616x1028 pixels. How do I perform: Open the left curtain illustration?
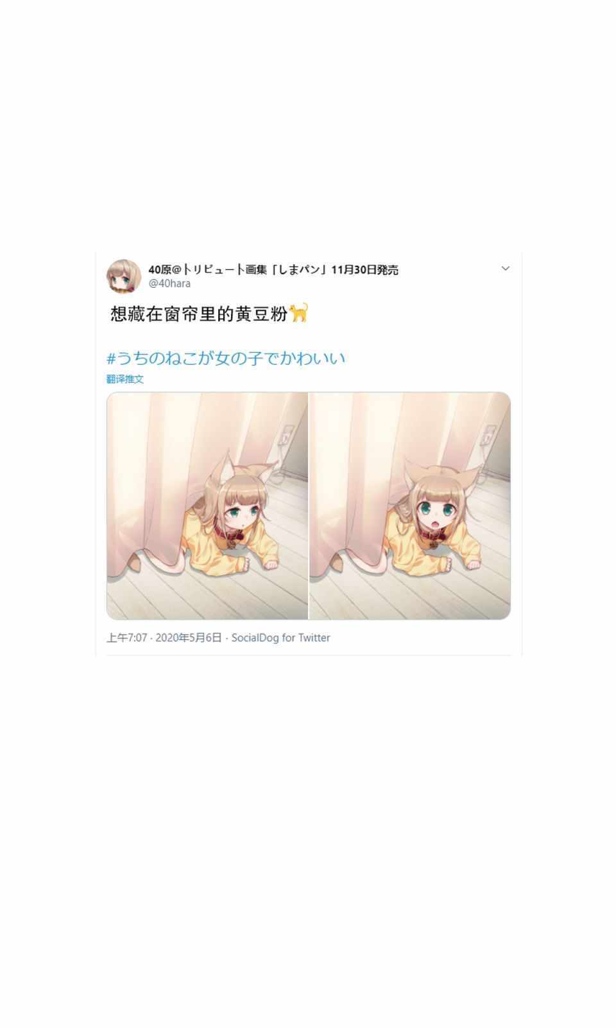click(207, 506)
